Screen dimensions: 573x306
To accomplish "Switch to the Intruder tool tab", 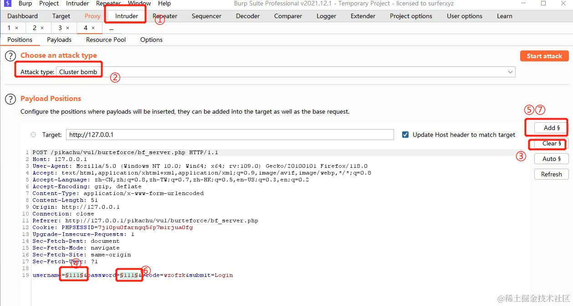I will coord(127,16).
